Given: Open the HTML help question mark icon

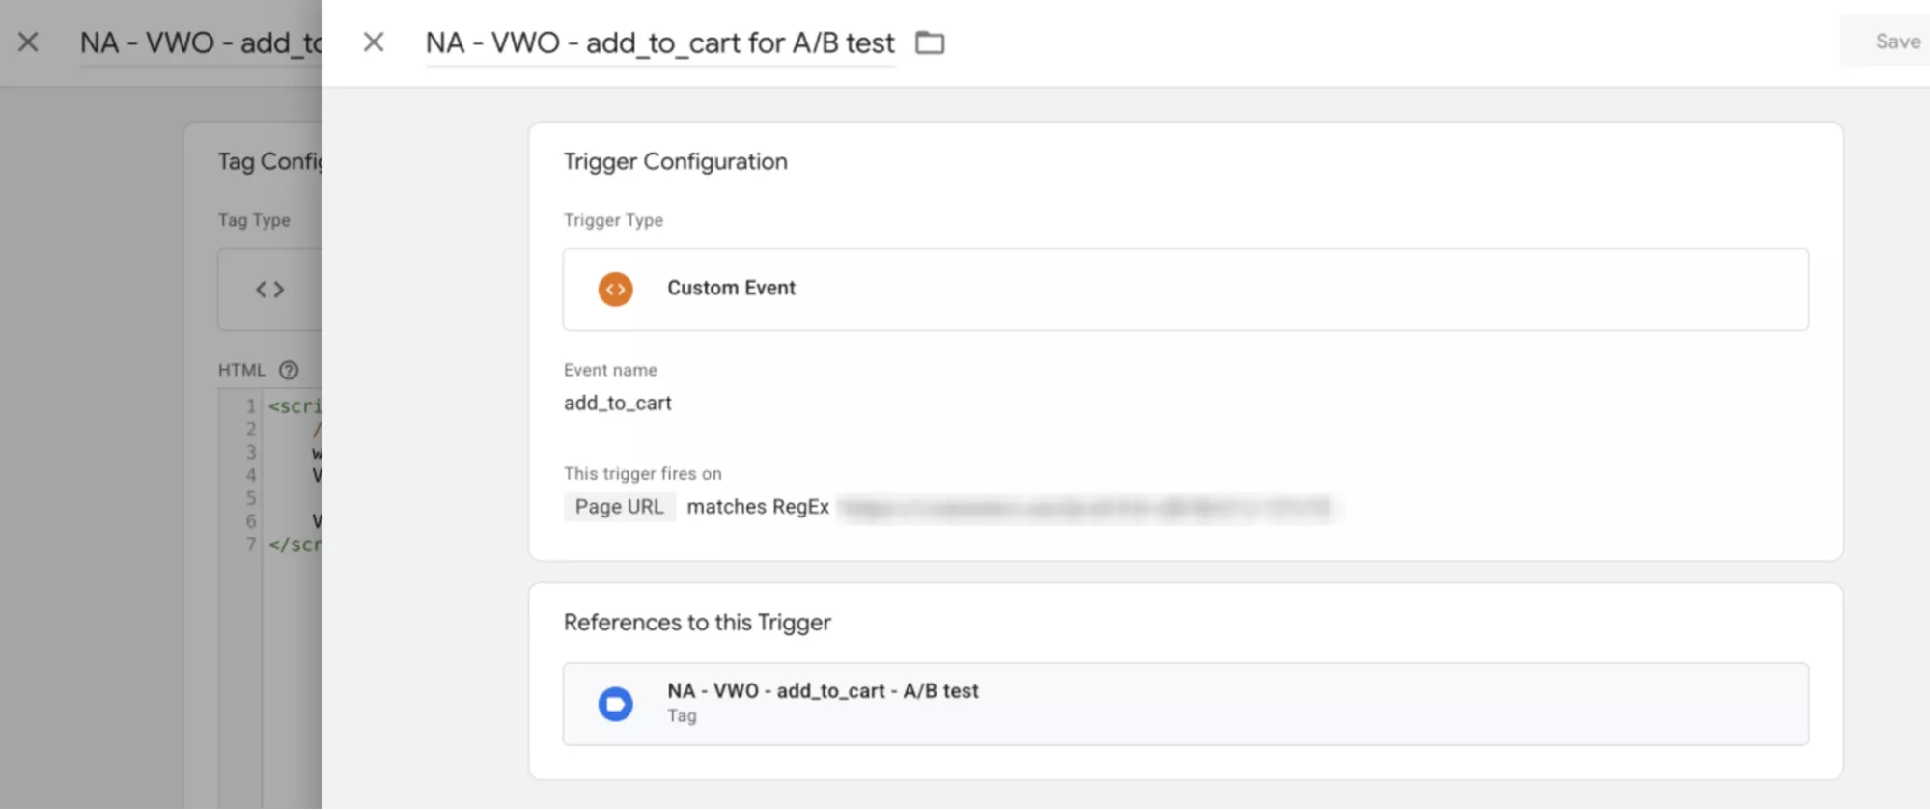Looking at the screenshot, I should coord(289,370).
